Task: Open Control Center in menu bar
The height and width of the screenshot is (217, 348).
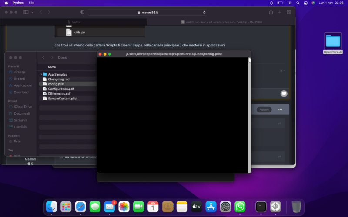Action: (306, 3)
